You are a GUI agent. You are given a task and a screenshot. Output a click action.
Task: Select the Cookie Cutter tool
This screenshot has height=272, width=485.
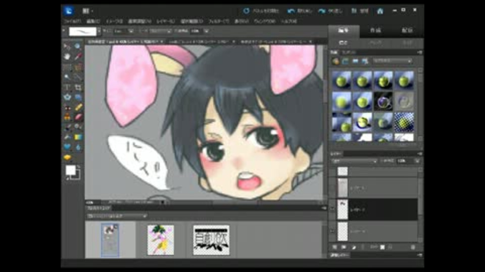[x=67, y=97]
